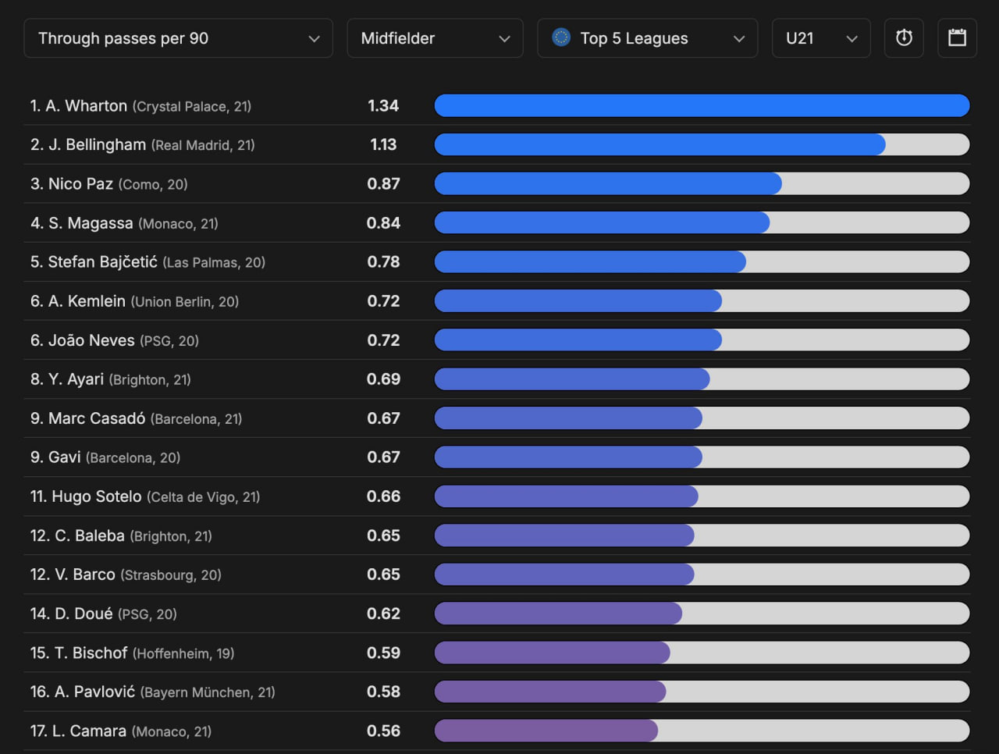999x754 pixels.
Task: Click A. Wharton's 1.34 progress bar
Action: (701, 105)
